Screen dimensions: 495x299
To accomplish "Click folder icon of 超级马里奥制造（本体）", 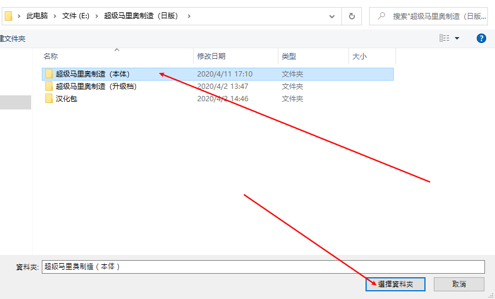I will pos(49,74).
